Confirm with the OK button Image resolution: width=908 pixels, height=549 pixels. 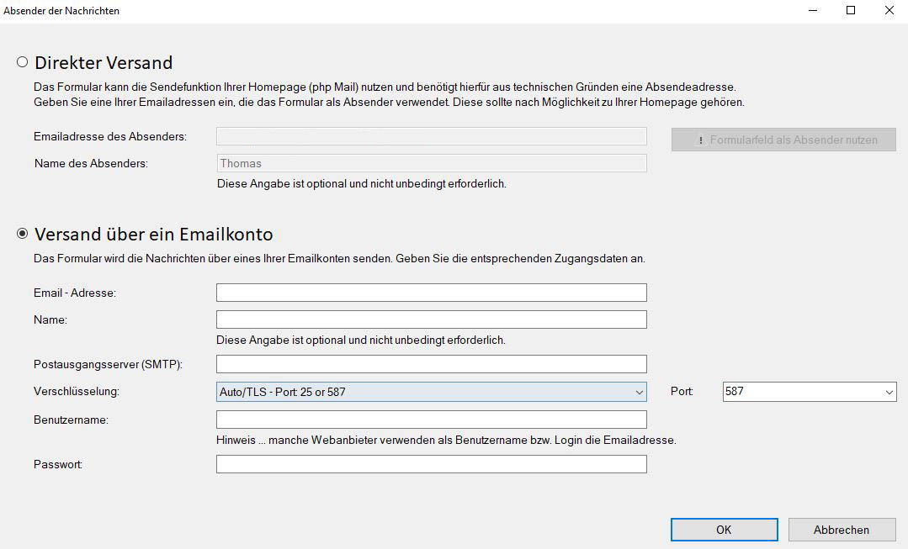pyautogui.click(x=724, y=530)
